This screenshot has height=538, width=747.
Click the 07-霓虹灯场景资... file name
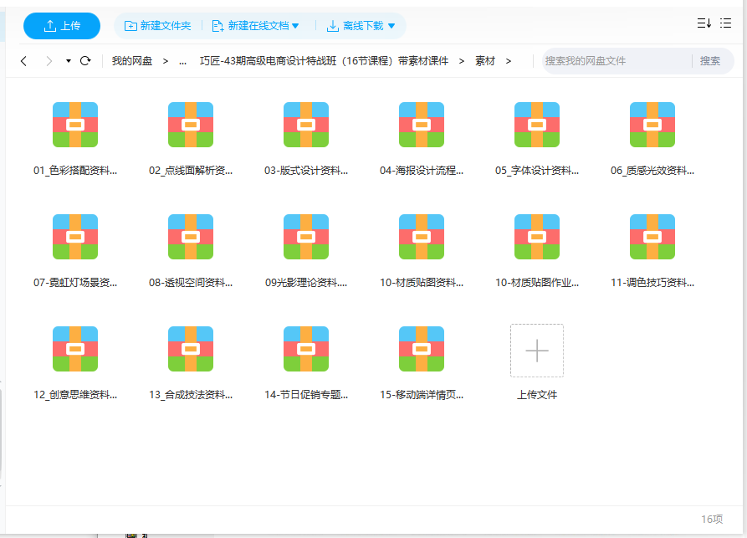[75, 282]
